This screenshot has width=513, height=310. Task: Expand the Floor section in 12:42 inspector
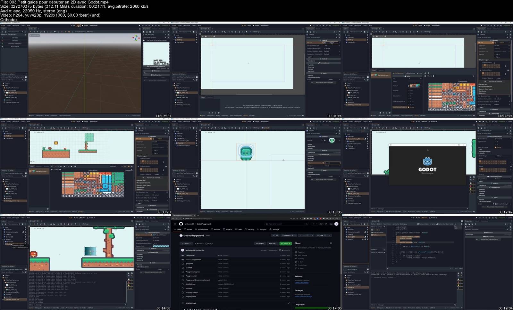[x=480, y=150]
